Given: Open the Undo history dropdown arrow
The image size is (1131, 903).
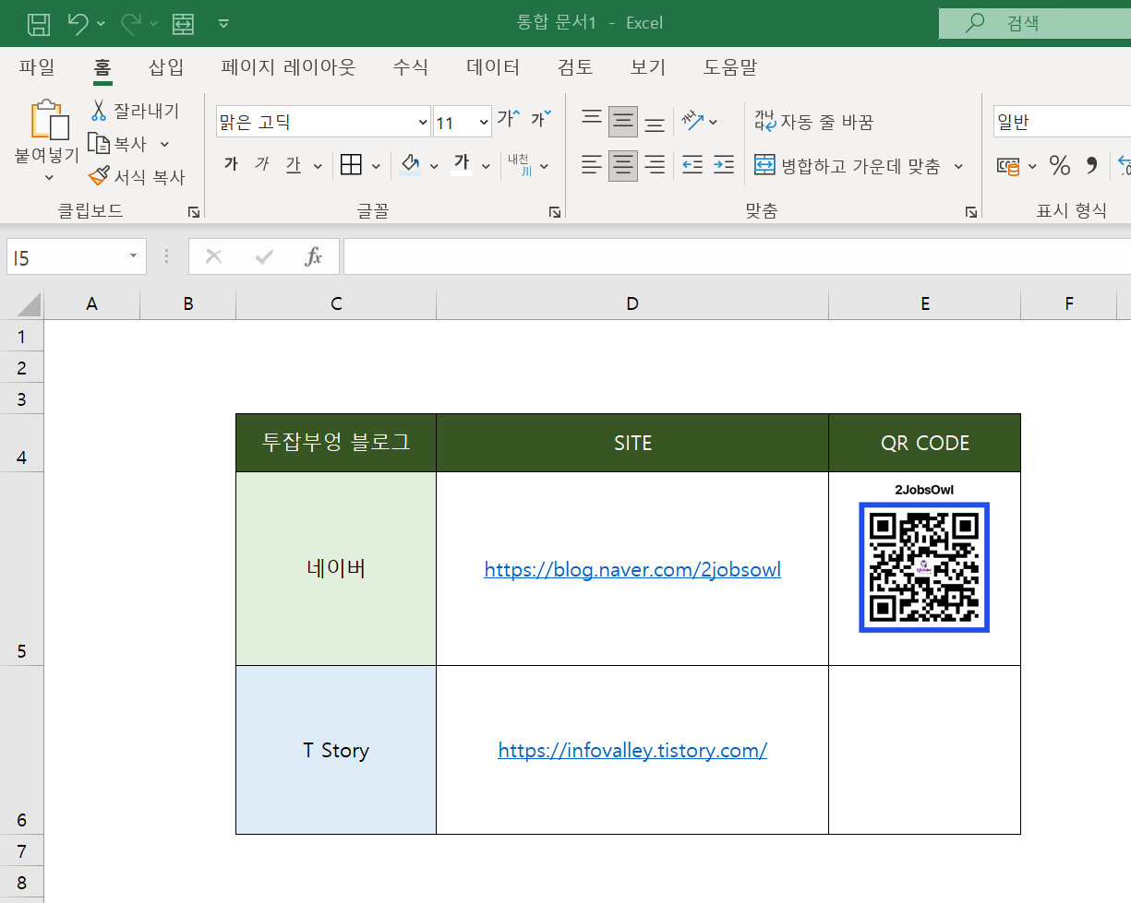Looking at the screenshot, I should click(101, 23).
